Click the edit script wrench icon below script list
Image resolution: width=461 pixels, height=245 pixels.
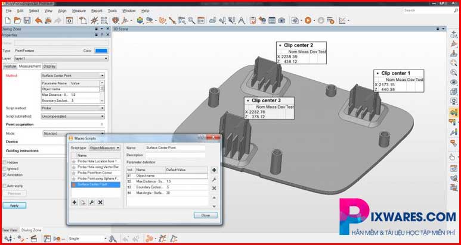(92, 202)
